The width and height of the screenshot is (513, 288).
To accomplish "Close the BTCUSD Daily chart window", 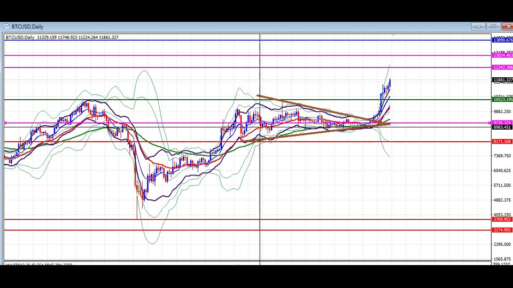I will click(507, 27).
